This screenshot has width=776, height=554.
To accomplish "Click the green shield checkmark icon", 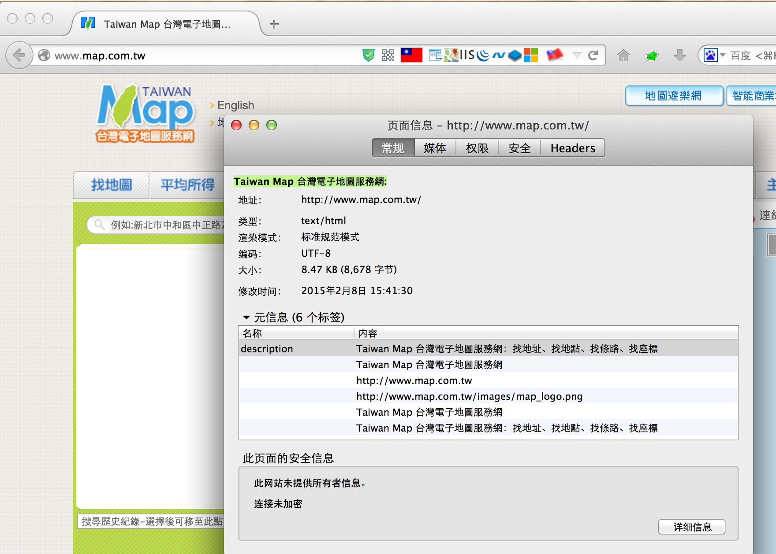I will [368, 55].
